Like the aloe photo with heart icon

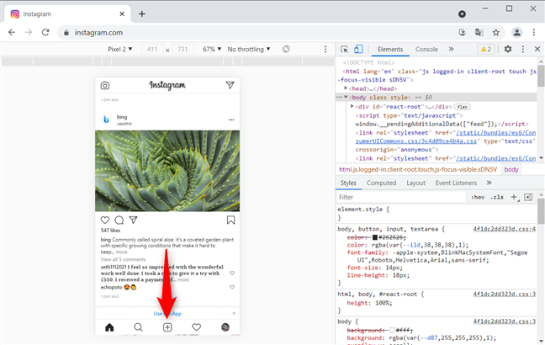coord(105,220)
